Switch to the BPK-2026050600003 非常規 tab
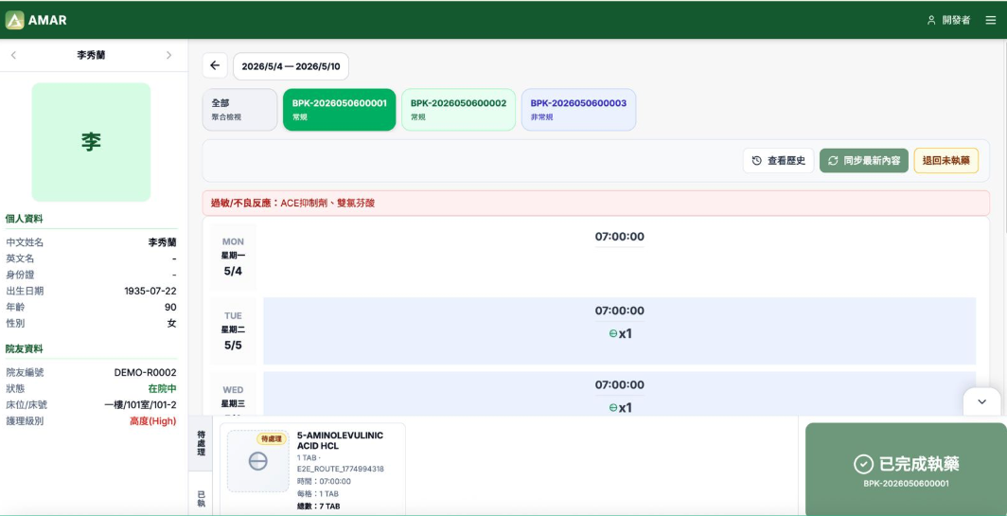 pyautogui.click(x=578, y=109)
